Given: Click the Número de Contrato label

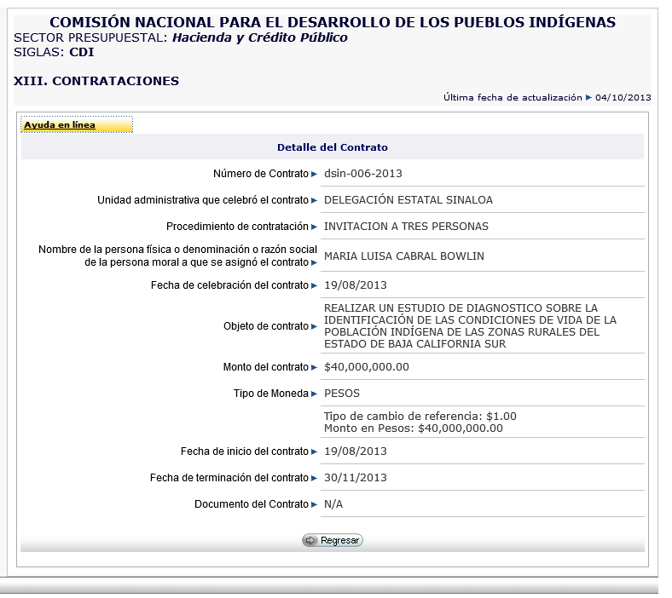Looking at the screenshot, I should 261,174.
